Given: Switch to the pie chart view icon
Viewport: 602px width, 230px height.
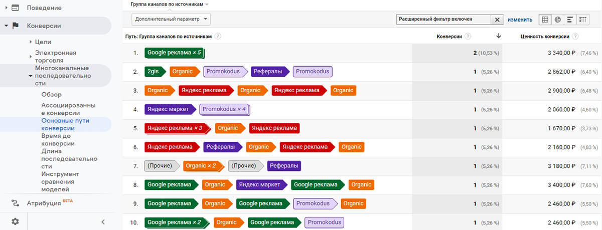Looking at the screenshot, I should tap(557, 20).
